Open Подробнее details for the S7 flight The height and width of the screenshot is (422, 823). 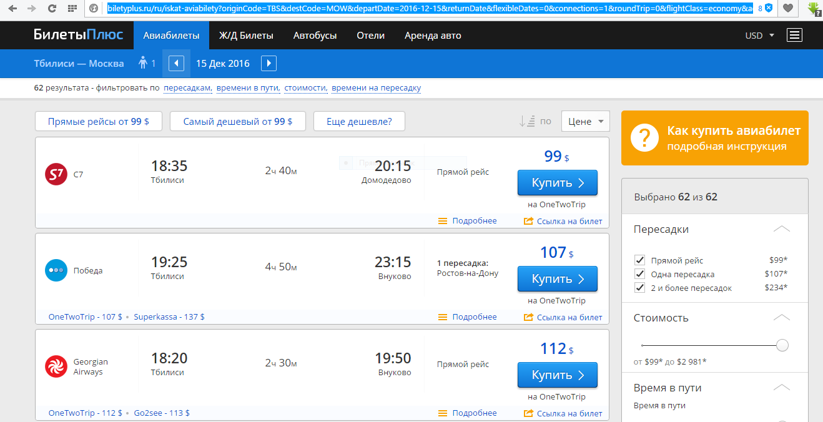coord(468,221)
